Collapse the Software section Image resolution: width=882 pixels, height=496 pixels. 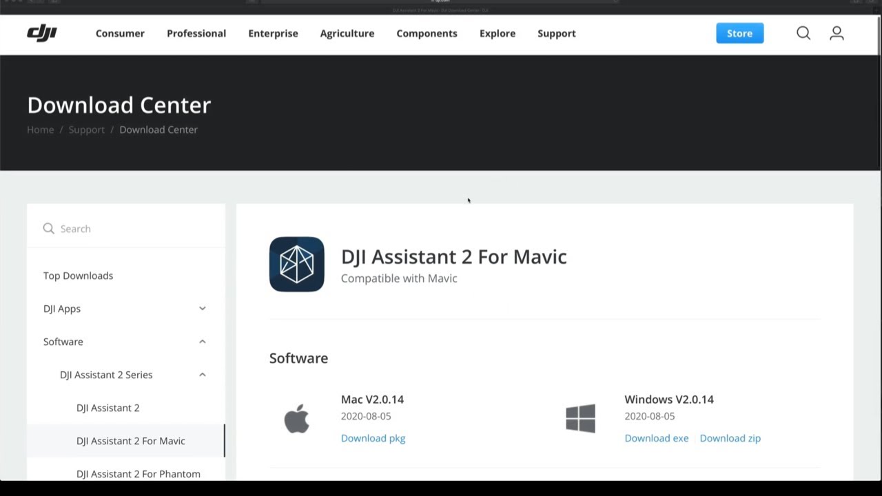click(202, 342)
